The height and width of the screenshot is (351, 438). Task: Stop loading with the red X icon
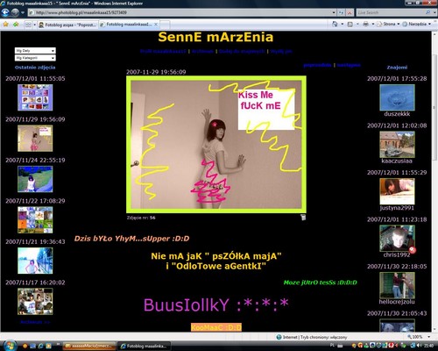[350, 12]
